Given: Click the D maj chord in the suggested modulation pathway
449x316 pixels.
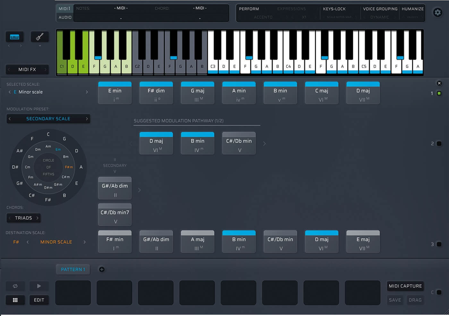Looking at the screenshot, I should tap(156, 143).
